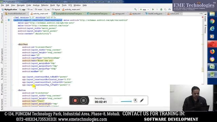Open the Favorites tool window
Screen dimensions: 217x122
[2, 89]
